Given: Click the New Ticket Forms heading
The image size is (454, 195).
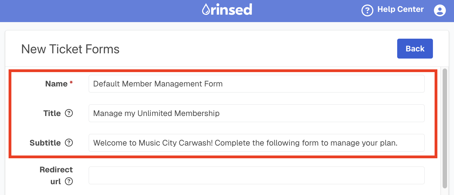Looking at the screenshot, I should (x=70, y=49).
